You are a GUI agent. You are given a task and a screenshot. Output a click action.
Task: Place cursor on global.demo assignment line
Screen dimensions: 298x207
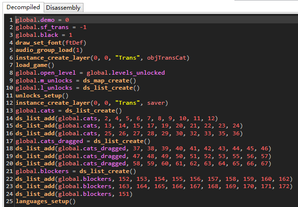pyautogui.click(x=42, y=20)
